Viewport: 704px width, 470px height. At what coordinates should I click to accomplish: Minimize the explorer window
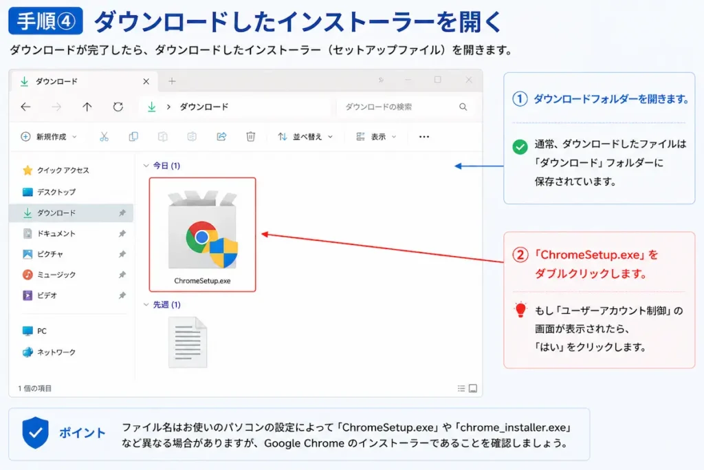click(x=408, y=80)
